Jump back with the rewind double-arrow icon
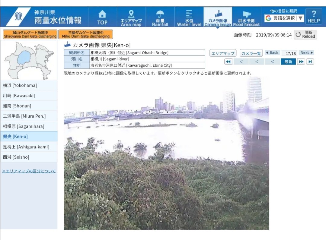326x240 pixels. tap(228, 62)
